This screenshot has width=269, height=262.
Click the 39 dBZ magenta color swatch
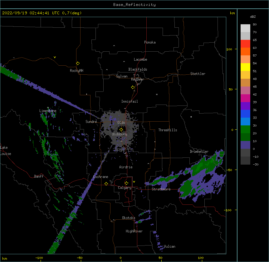click(245, 98)
